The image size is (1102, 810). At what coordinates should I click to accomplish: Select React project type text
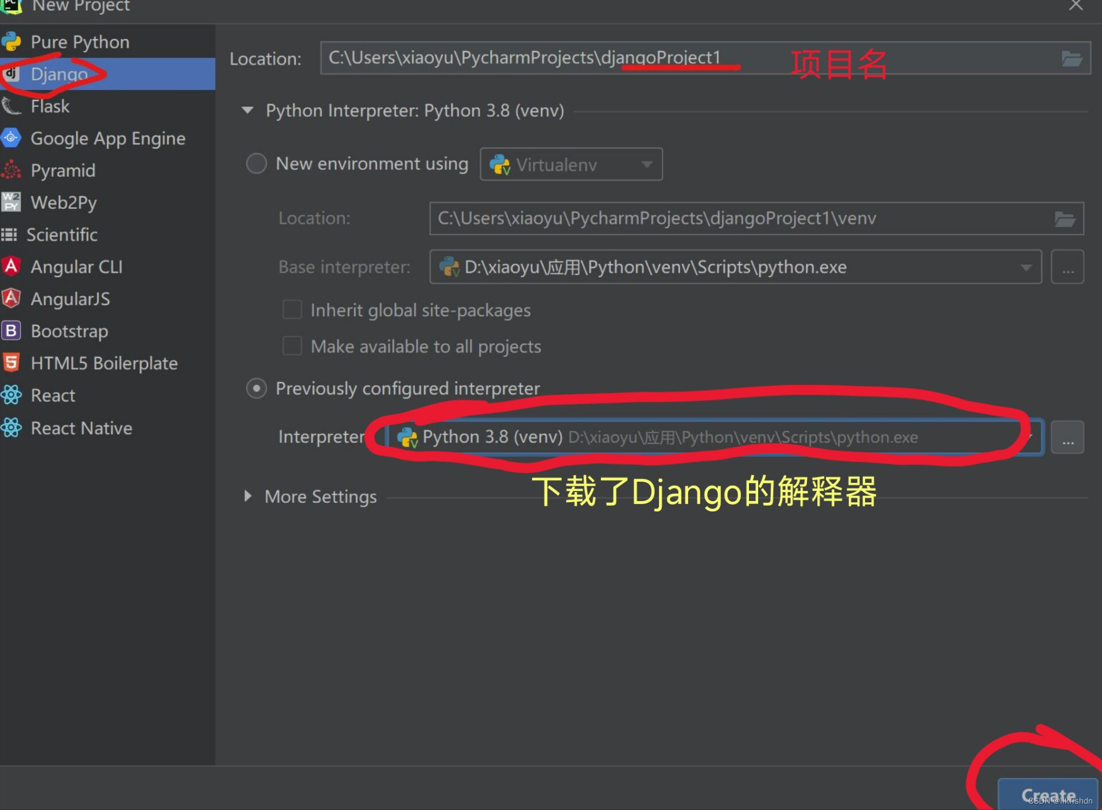[x=53, y=396]
